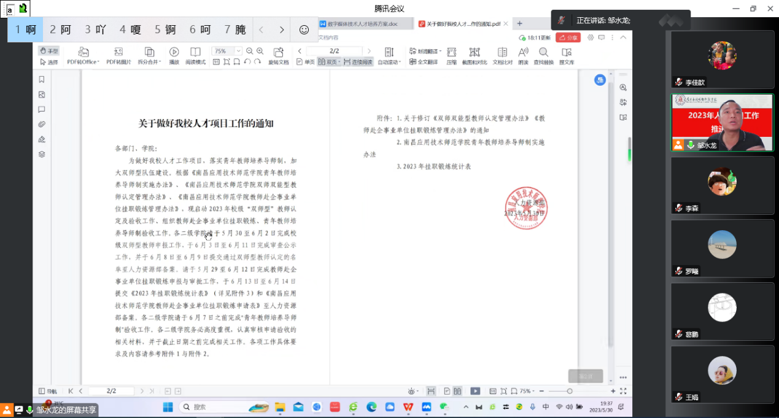Click the 播放 play icon
Image resolution: width=779 pixels, height=418 pixels.
(174, 56)
